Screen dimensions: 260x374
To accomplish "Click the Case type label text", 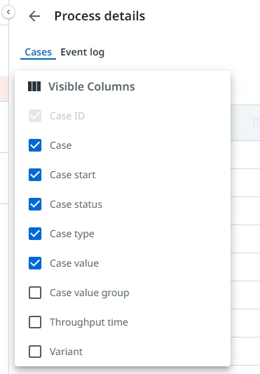I will [72, 234].
